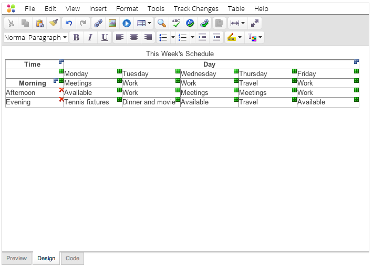This screenshot has height=267, width=373.
Task: Click the page width arrows icon
Action: (x=234, y=23)
